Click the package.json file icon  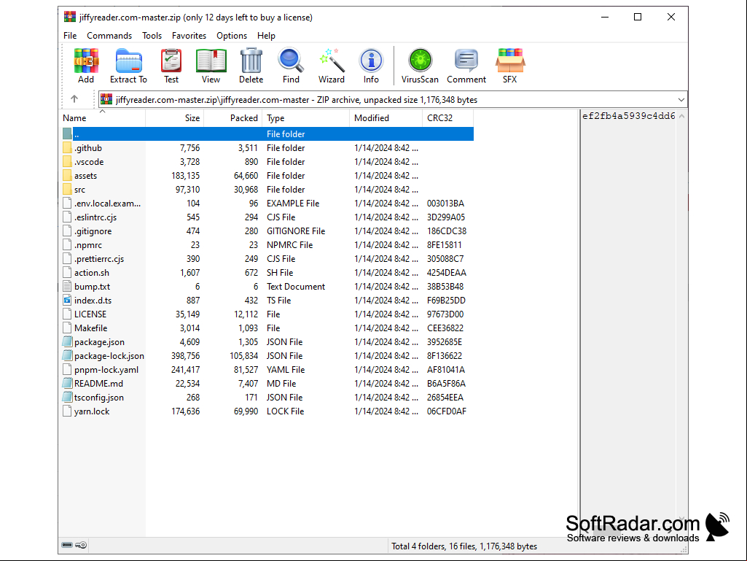pyautogui.click(x=67, y=341)
